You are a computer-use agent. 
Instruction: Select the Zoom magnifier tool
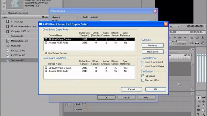point(203,114)
